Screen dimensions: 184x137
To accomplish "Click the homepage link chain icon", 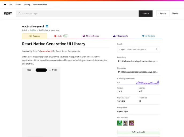I will pos(119,72).
